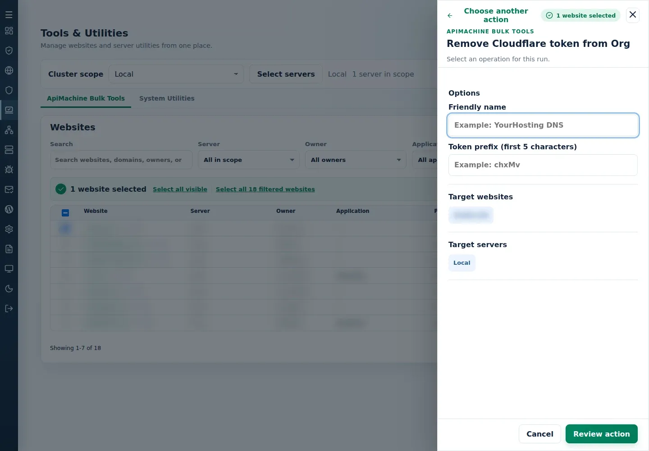Image resolution: width=649 pixels, height=451 pixels.
Task: Close the action panel with X button
Action: click(633, 15)
